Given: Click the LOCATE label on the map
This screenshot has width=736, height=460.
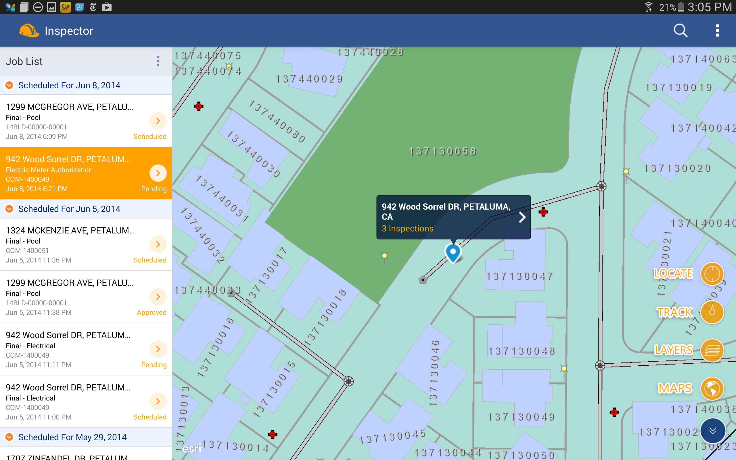Looking at the screenshot, I should (673, 273).
